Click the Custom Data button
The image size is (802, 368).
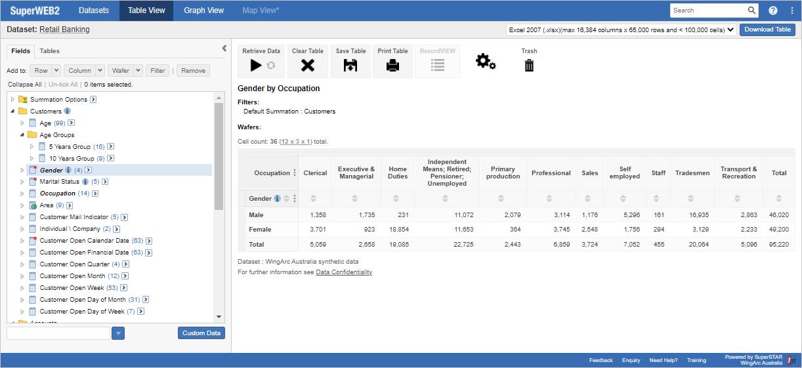[201, 333]
